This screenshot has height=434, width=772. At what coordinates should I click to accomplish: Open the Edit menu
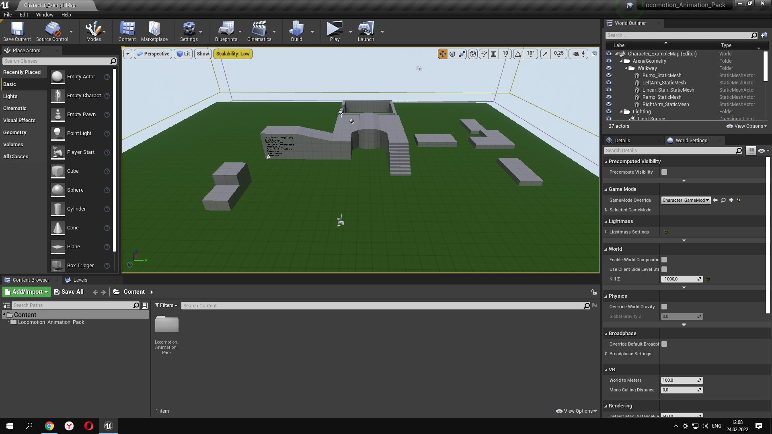(x=24, y=14)
